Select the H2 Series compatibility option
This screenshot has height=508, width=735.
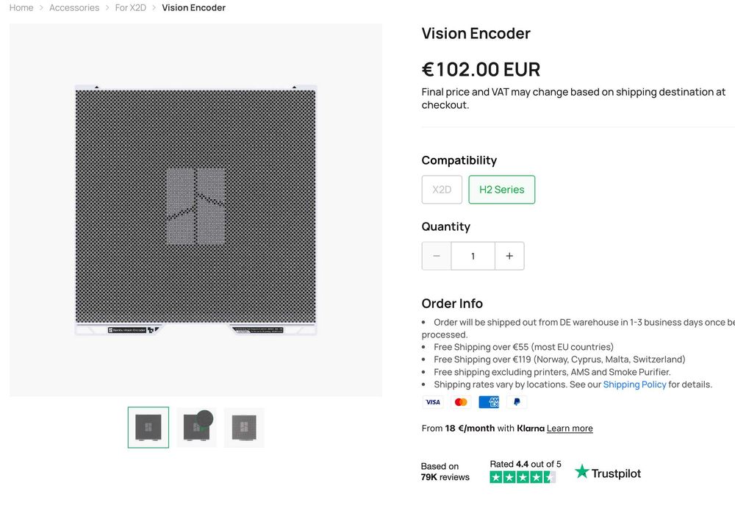(502, 190)
